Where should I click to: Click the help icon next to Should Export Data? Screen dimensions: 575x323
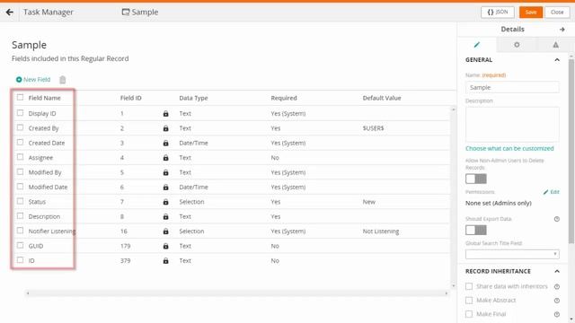tap(557, 219)
